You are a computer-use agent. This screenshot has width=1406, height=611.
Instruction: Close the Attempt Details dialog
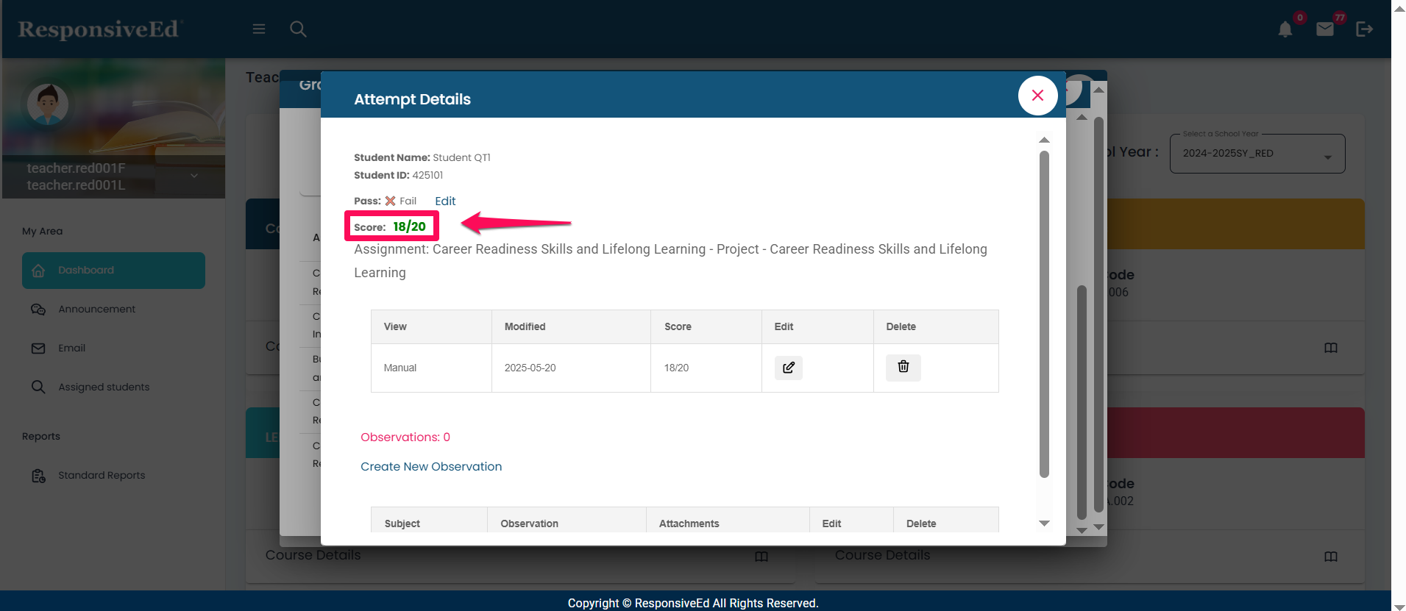(1037, 96)
